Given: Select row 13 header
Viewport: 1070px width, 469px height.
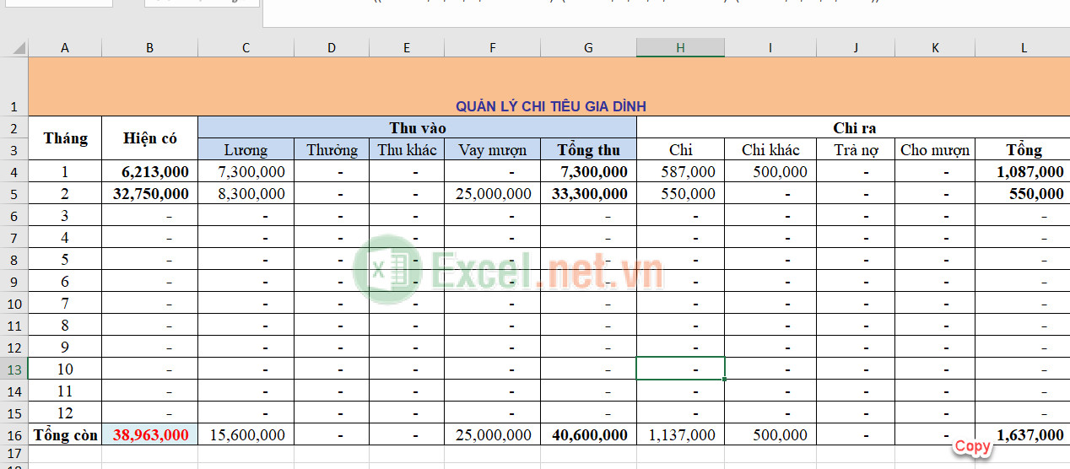Looking at the screenshot, I should point(14,369).
